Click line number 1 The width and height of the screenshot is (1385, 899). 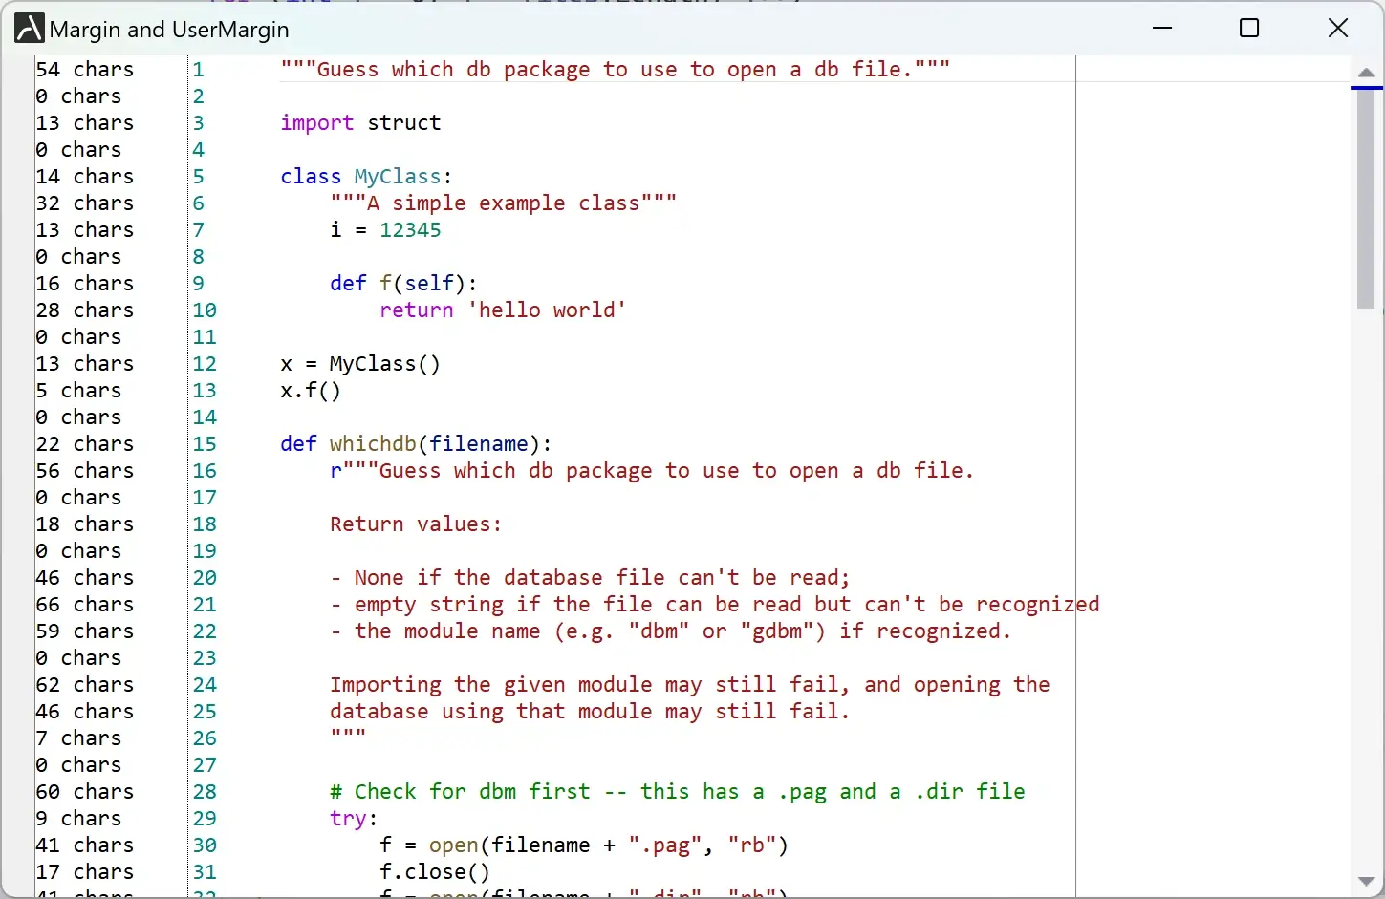coord(198,69)
